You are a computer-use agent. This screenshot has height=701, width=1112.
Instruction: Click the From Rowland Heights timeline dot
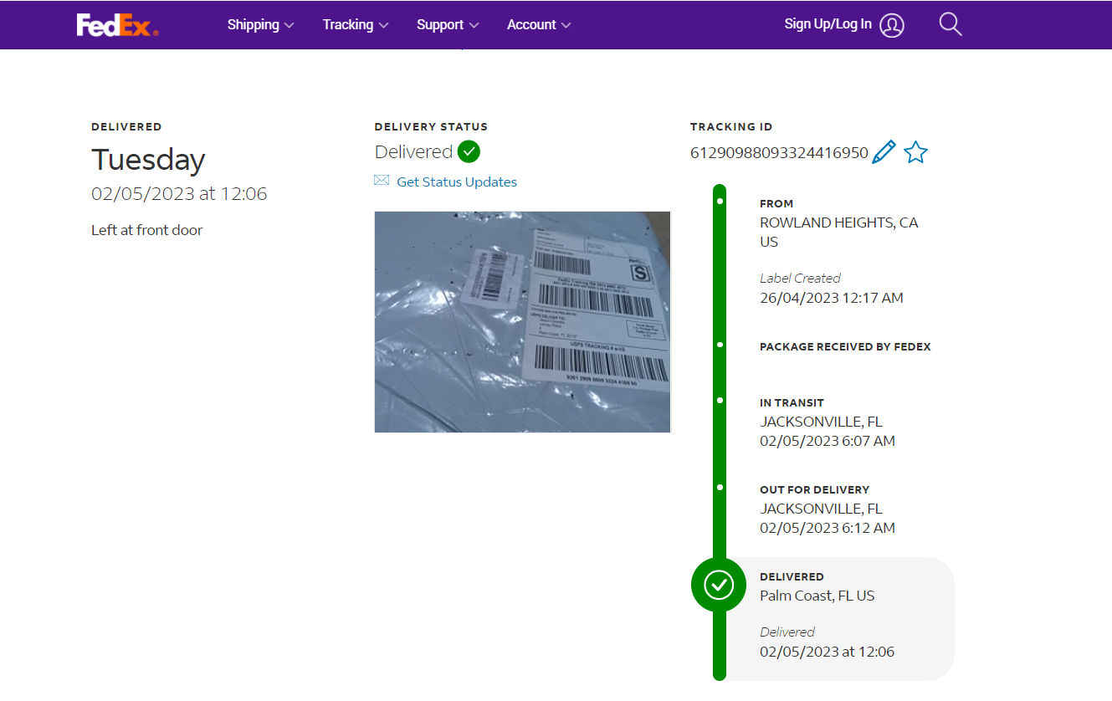click(720, 201)
